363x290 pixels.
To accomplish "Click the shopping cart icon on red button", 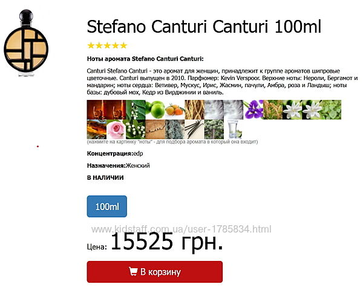I will pos(133,271).
